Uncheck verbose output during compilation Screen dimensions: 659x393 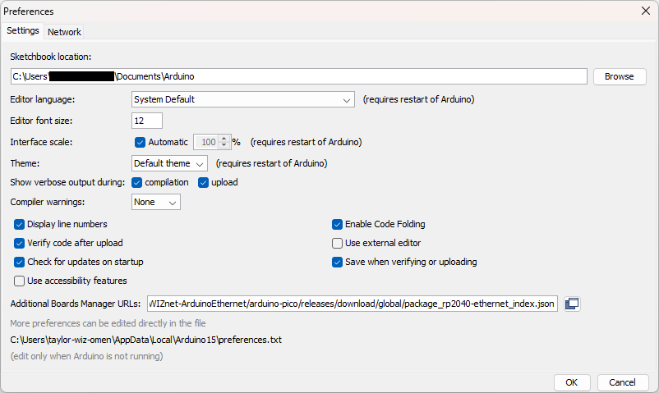point(136,183)
